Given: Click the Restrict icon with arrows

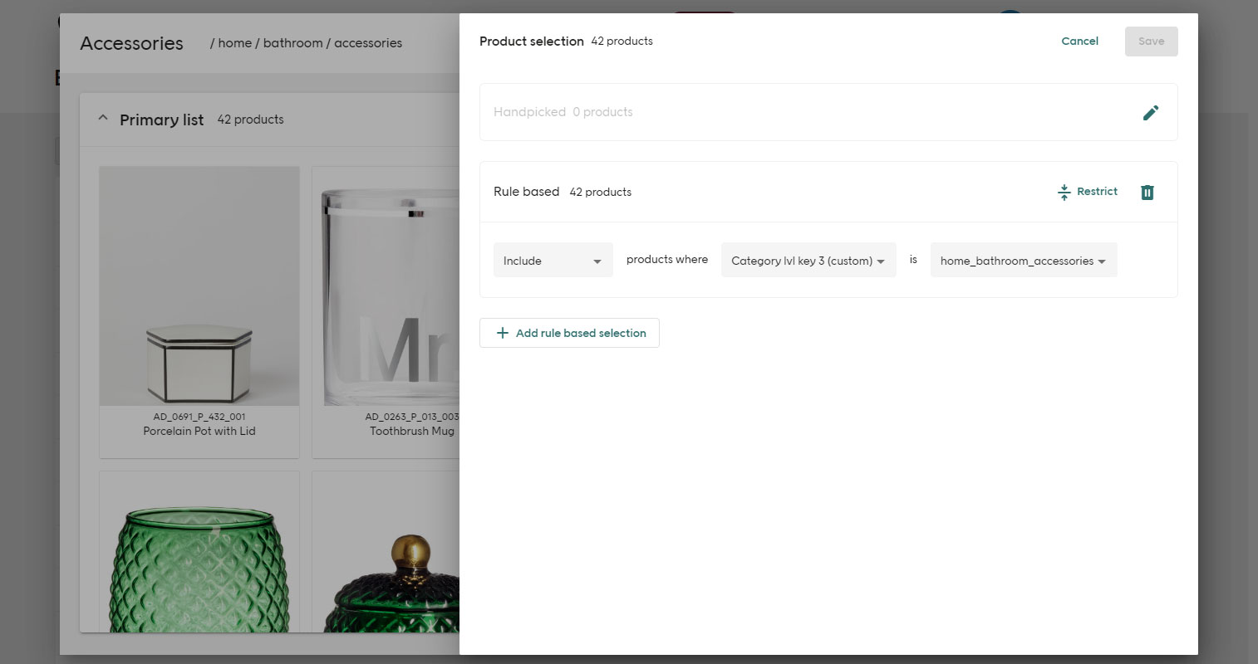Looking at the screenshot, I should tap(1064, 193).
